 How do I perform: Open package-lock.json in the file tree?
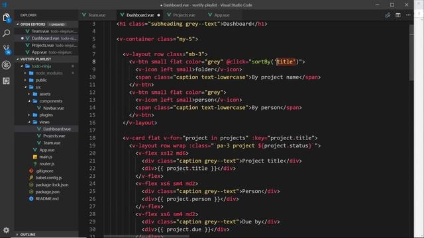[46, 185]
